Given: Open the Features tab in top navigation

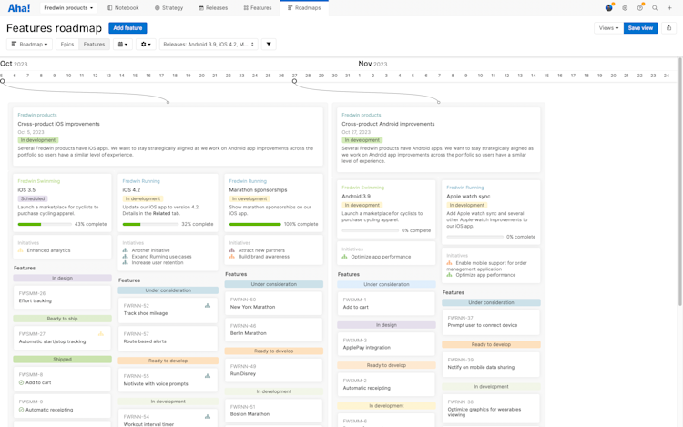Looking at the screenshot, I should [258, 8].
